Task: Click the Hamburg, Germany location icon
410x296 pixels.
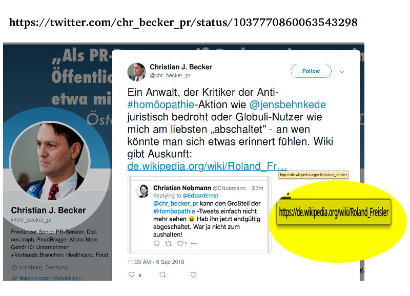Action: [14, 267]
